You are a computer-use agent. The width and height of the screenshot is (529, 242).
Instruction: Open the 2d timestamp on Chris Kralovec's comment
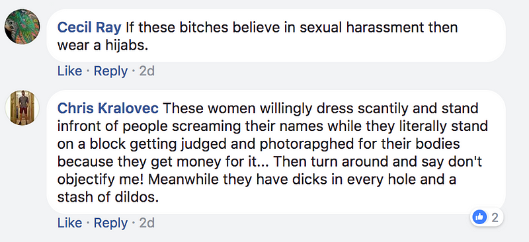pos(147,223)
